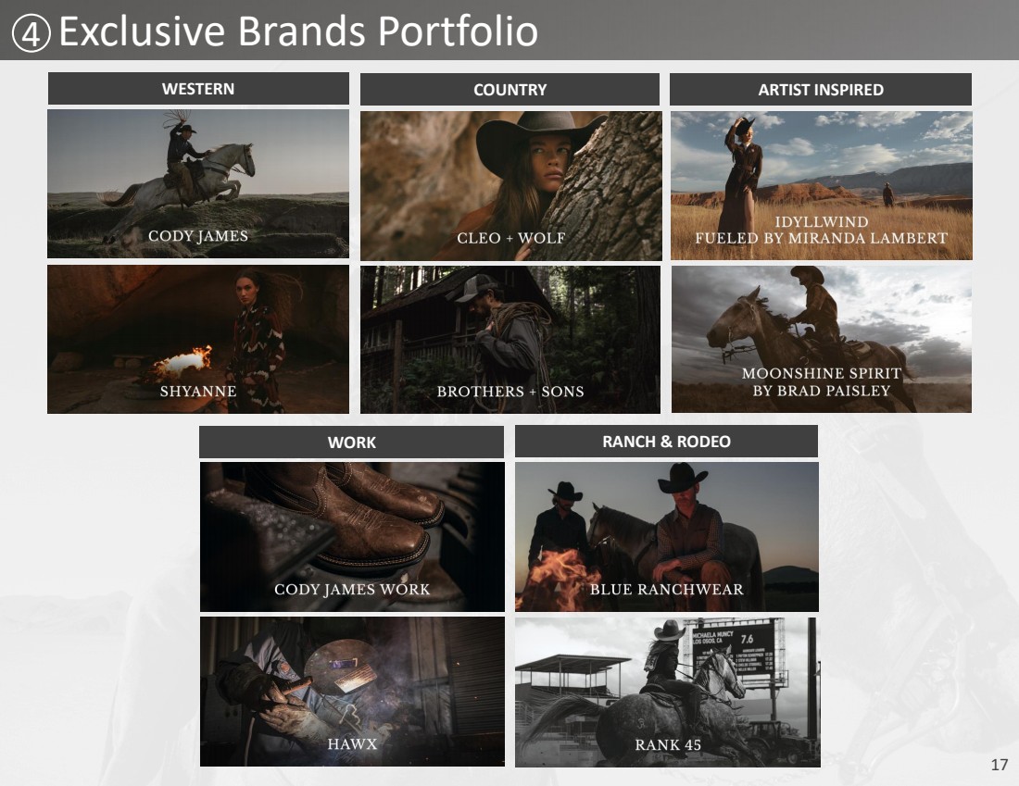Click the RANCH & RODEO header
This screenshot has height=786, width=1019.
click(666, 442)
